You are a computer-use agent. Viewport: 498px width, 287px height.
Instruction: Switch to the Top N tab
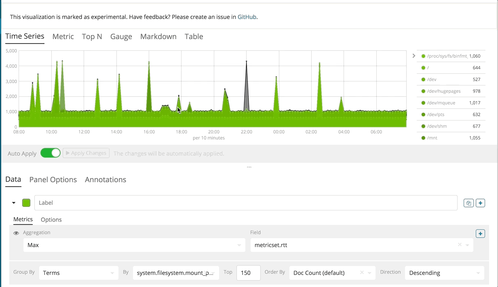[92, 36]
